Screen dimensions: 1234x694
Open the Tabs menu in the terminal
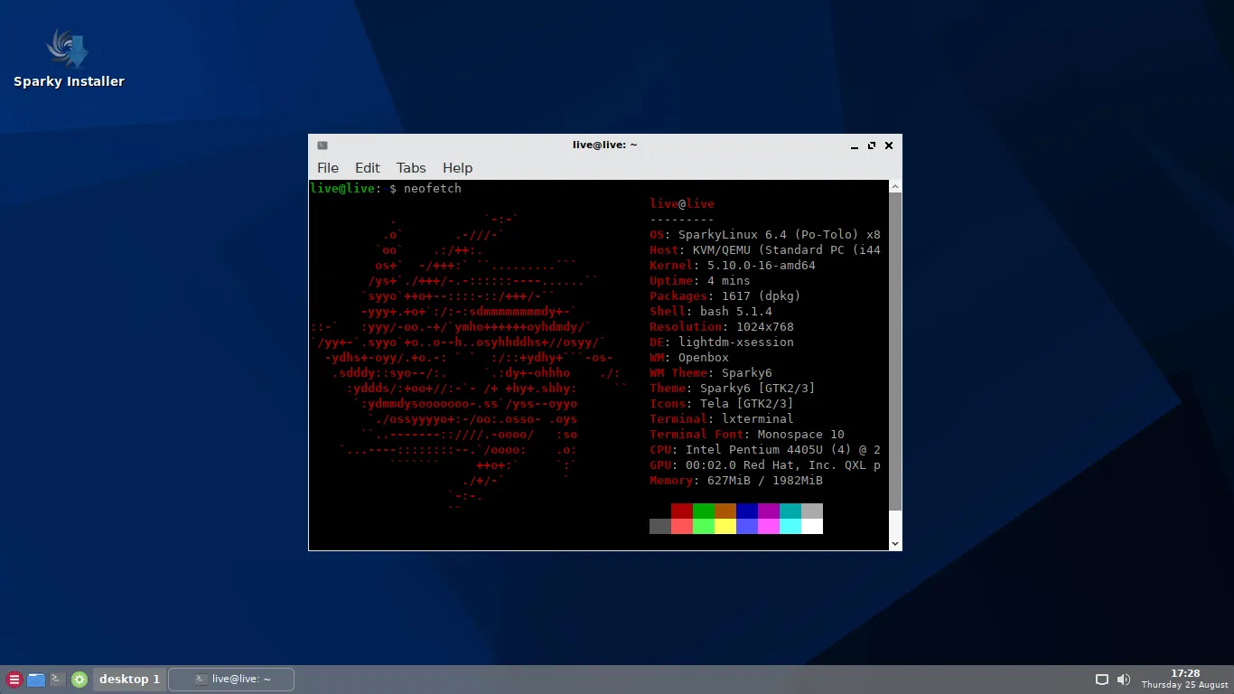click(410, 167)
